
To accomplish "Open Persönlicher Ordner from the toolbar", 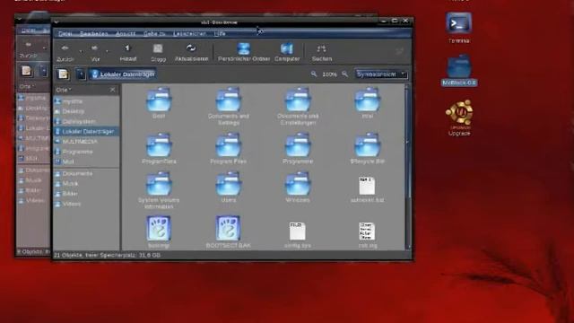I will pyautogui.click(x=243, y=52).
